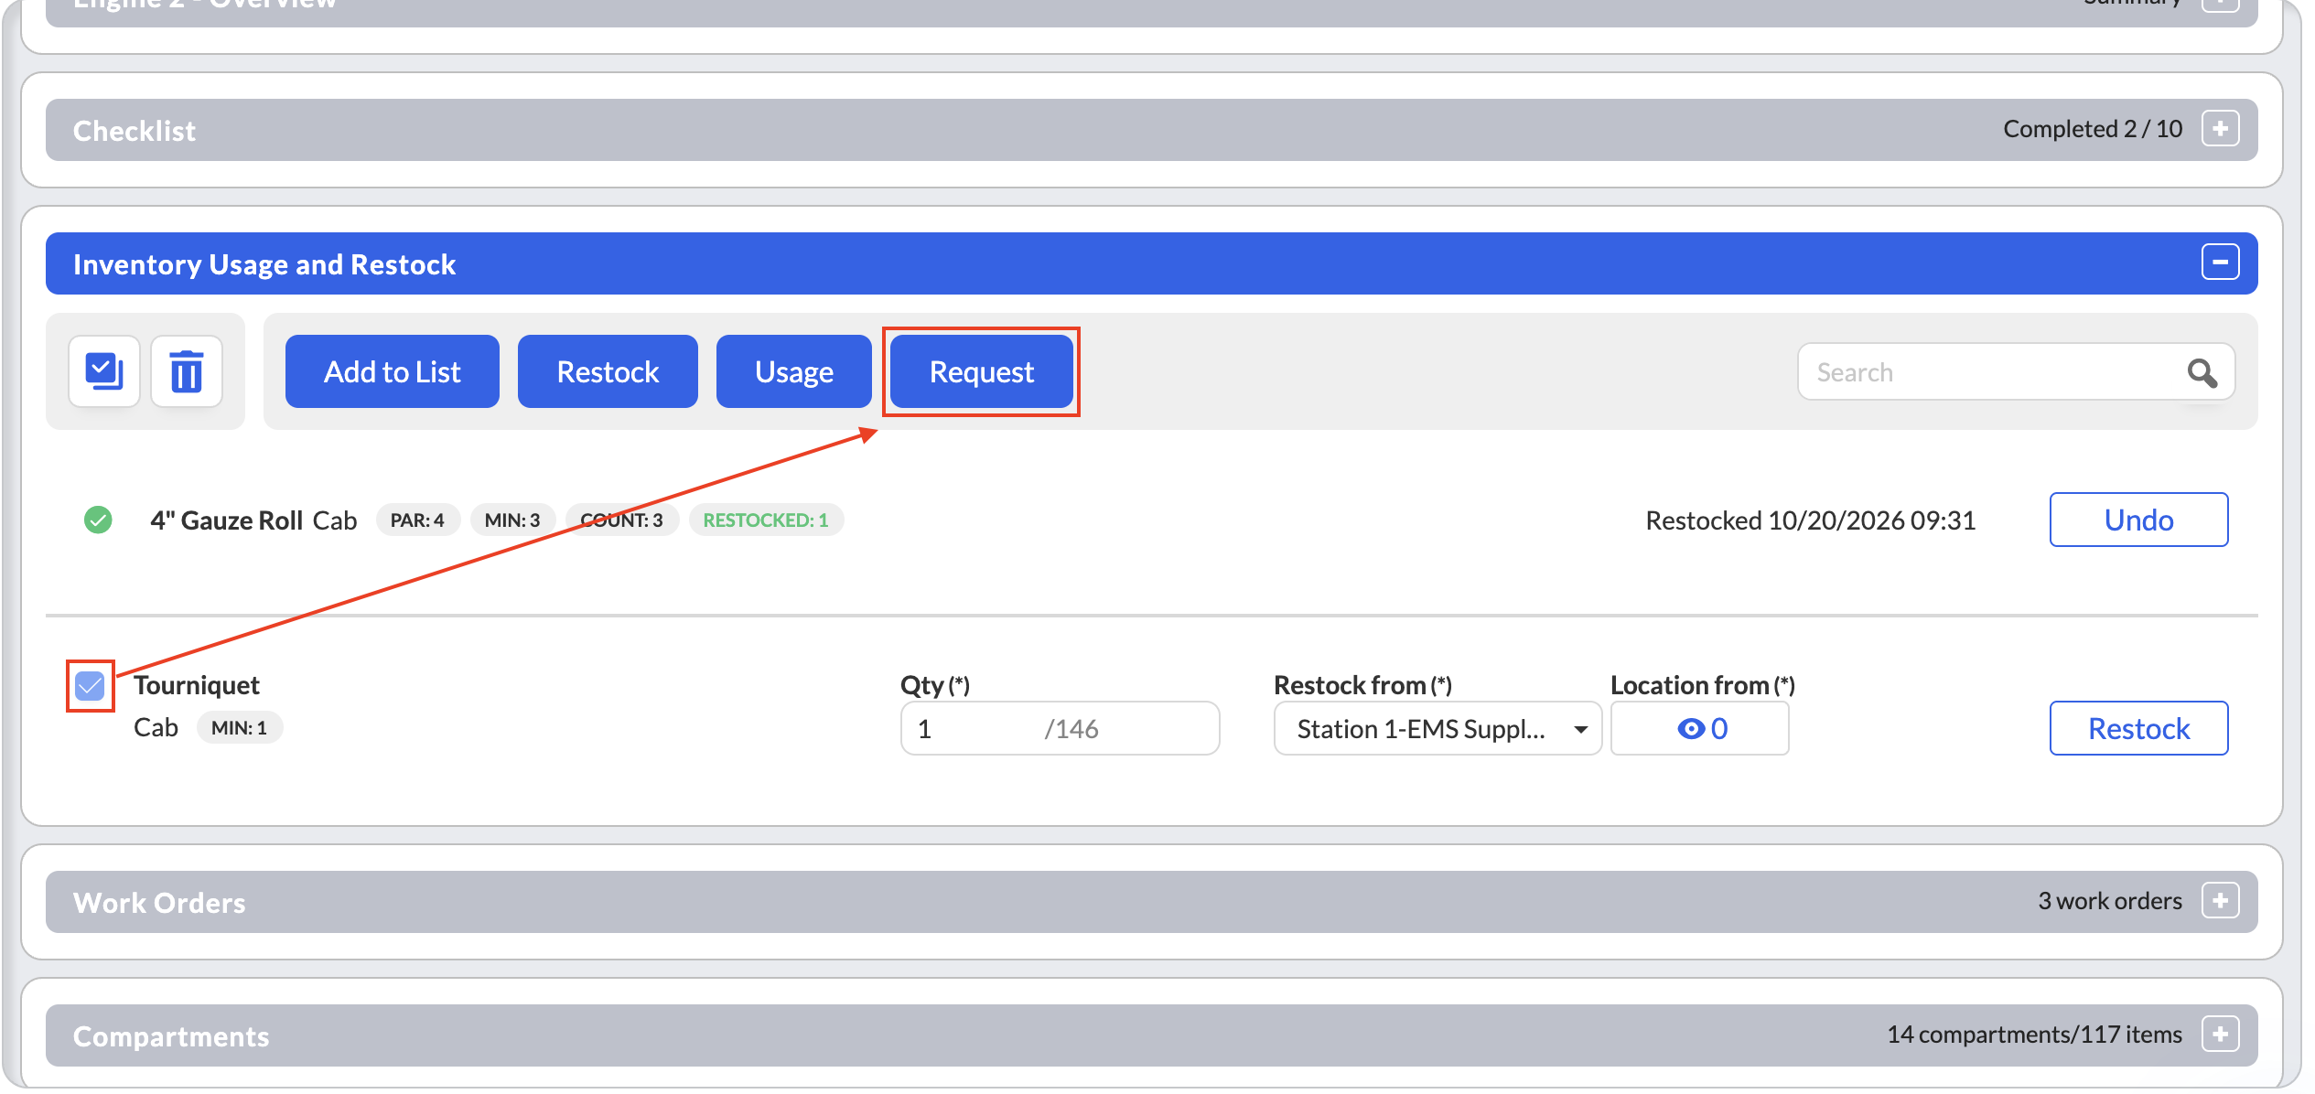Image resolution: width=2315 pixels, height=1094 pixels.
Task: Click the '14 compartments/117 items' text
Action: (2035, 1035)
